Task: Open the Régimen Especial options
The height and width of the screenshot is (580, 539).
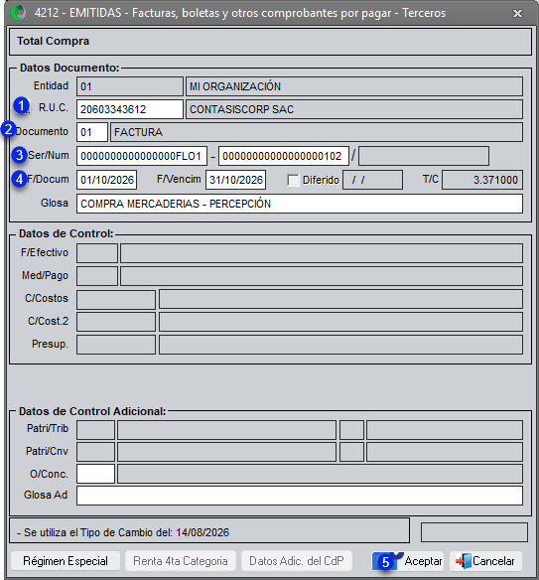Action: [x=66, y=561]
